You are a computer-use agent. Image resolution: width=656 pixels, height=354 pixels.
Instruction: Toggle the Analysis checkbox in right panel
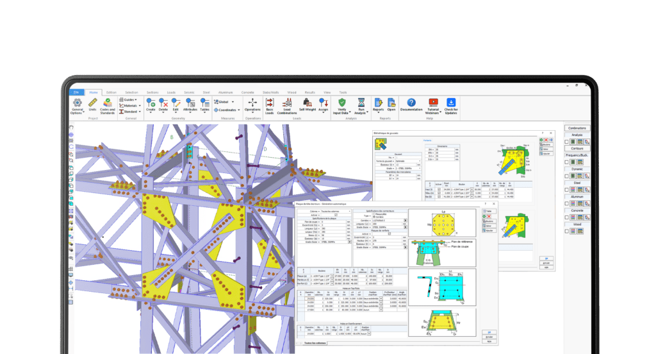(567, 142)
